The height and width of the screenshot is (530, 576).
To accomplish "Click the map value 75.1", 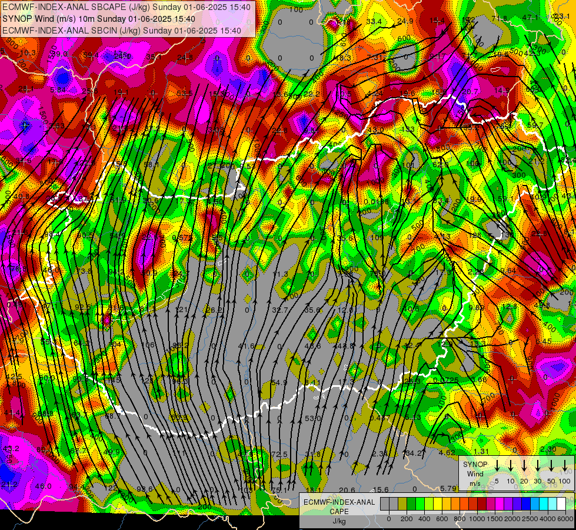I will pyautogui.click(x=279, y=491).
